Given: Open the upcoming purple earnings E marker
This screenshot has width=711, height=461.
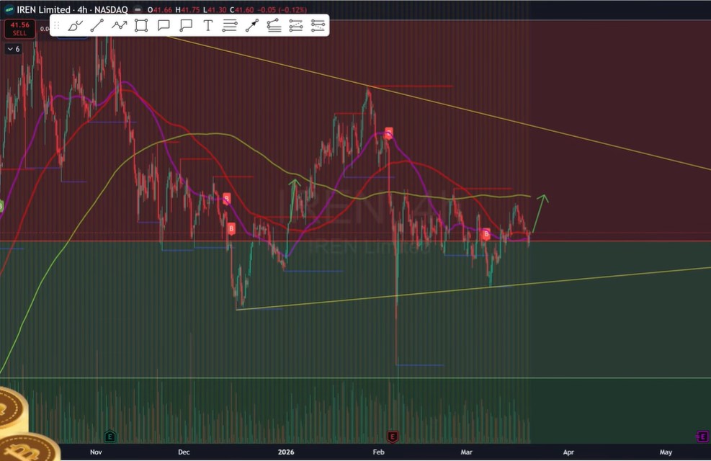Looking at the screenshot, I should [702, 436].
